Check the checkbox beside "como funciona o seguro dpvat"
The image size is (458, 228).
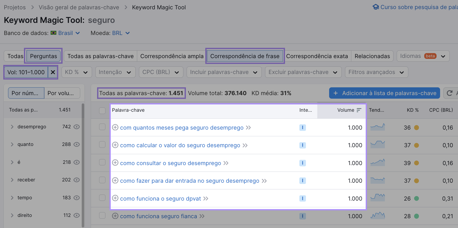tap(102, 198)
